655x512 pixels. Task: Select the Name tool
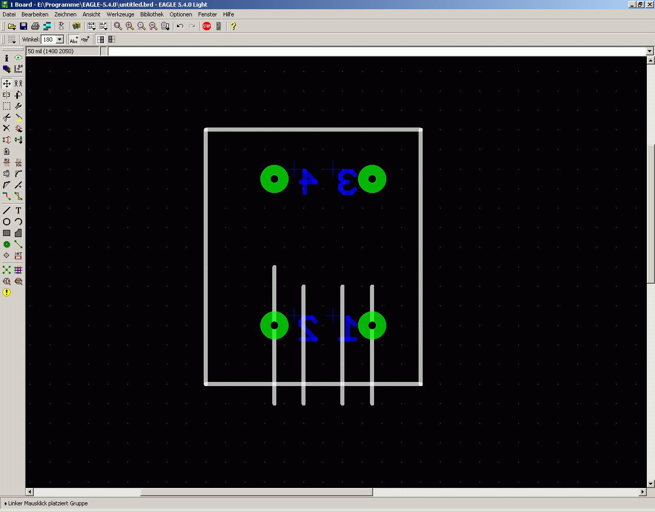[x=7, y=163]
